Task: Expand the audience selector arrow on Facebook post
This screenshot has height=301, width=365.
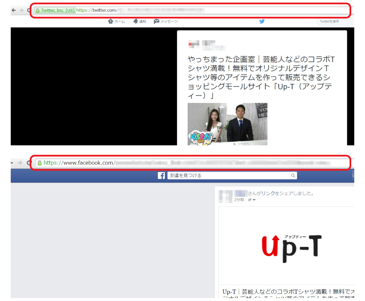Action: [x=253, y=200]
